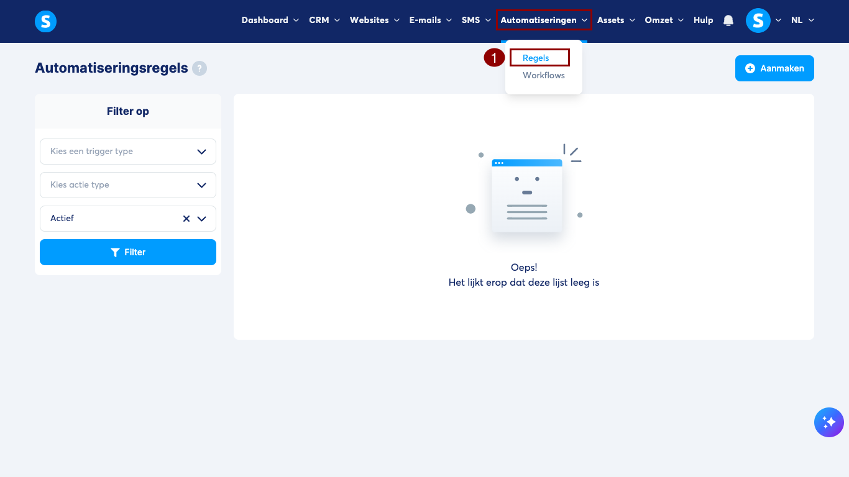This screenshot has width=849, height=477.
Task: Open the Assets menu
Action: point(616,20)
